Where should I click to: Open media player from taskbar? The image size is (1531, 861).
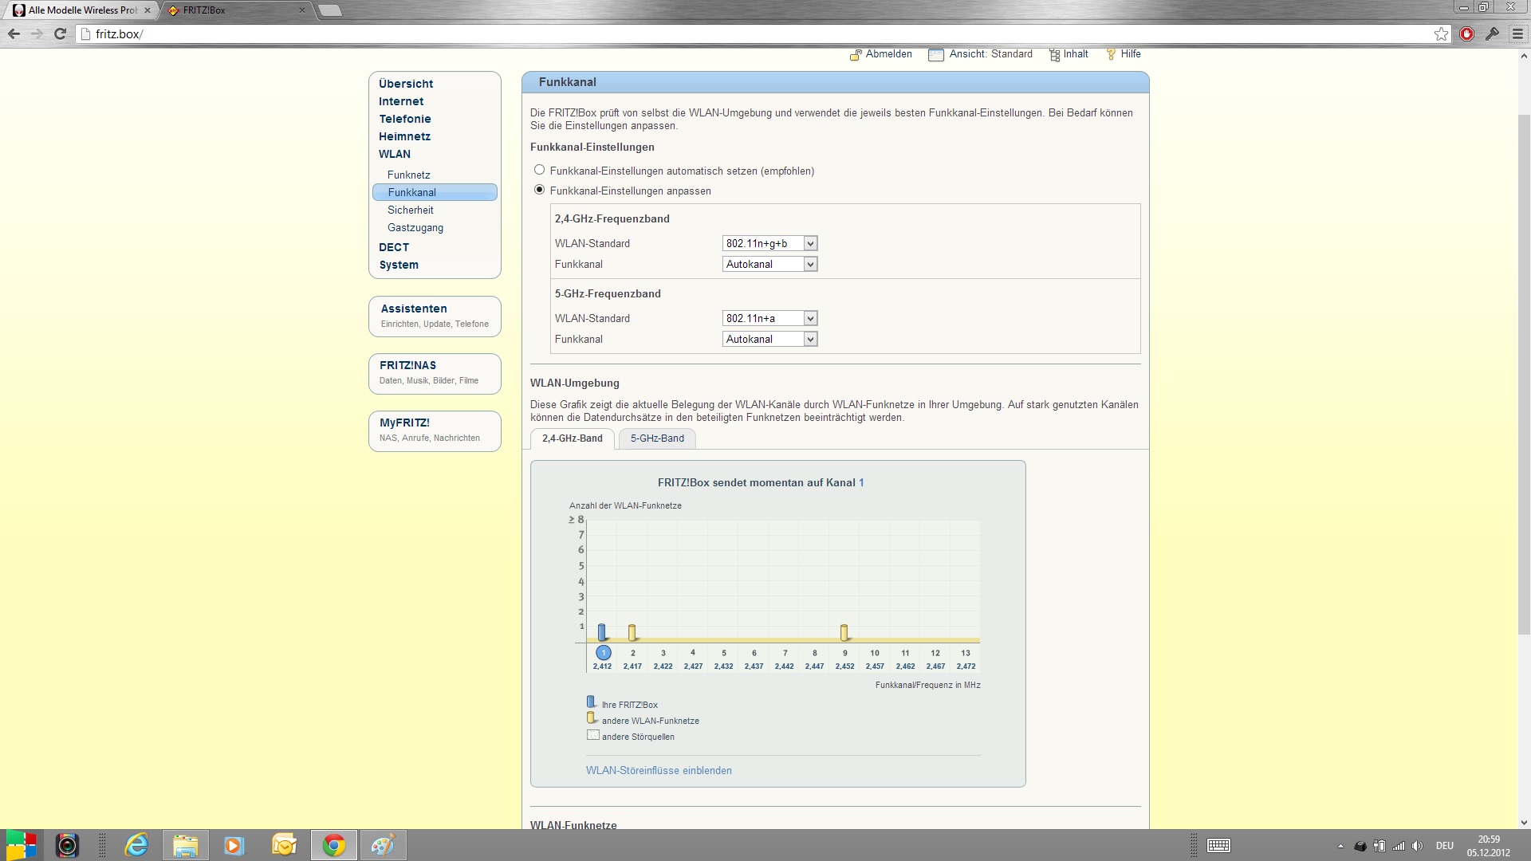pos(234,845)
